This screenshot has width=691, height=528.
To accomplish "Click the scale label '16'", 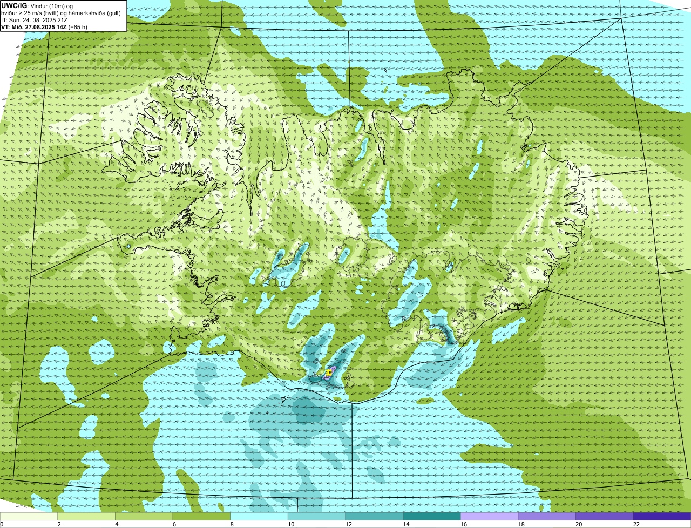I will [463, 524].
